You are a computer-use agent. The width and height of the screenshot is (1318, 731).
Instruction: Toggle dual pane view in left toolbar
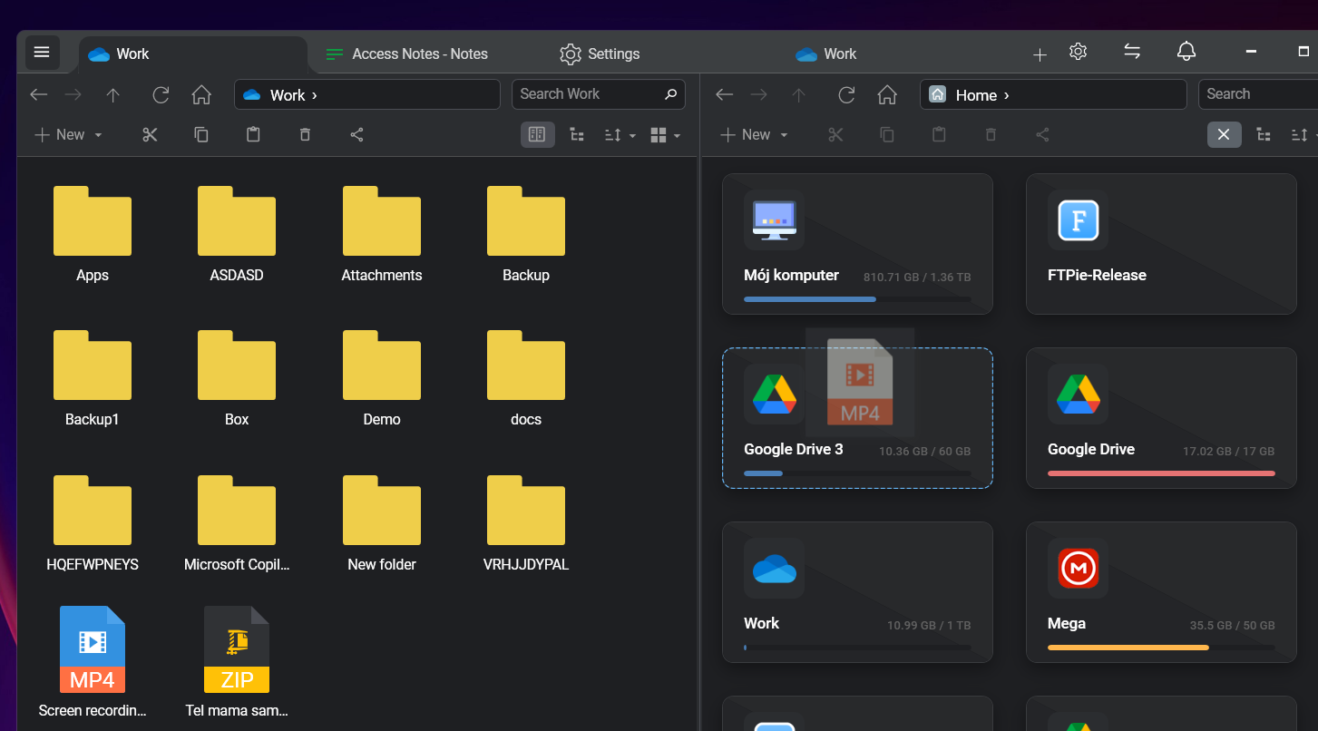[537, 134]
